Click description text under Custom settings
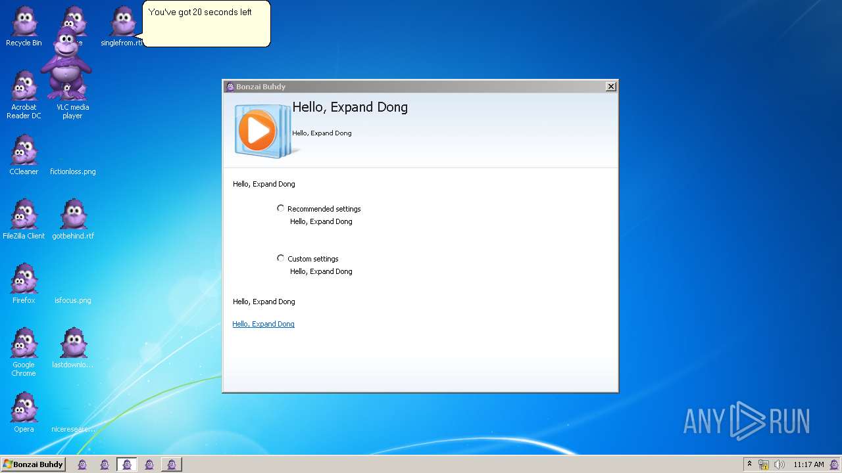The height and width of the screenshot is (473, 842). tap(321, 271)
